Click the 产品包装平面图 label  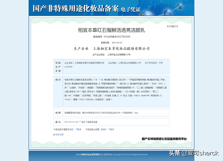60,129
